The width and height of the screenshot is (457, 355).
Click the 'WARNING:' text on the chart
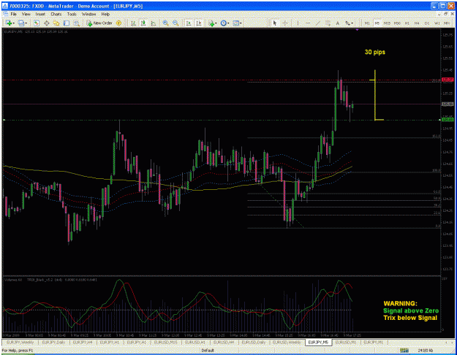pyautogui.click(x=401, y=303)
